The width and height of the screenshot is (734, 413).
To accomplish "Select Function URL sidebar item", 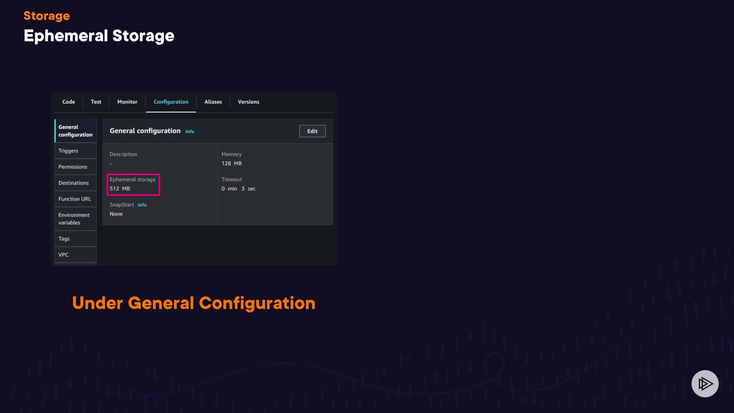I will tap(75, 199).
